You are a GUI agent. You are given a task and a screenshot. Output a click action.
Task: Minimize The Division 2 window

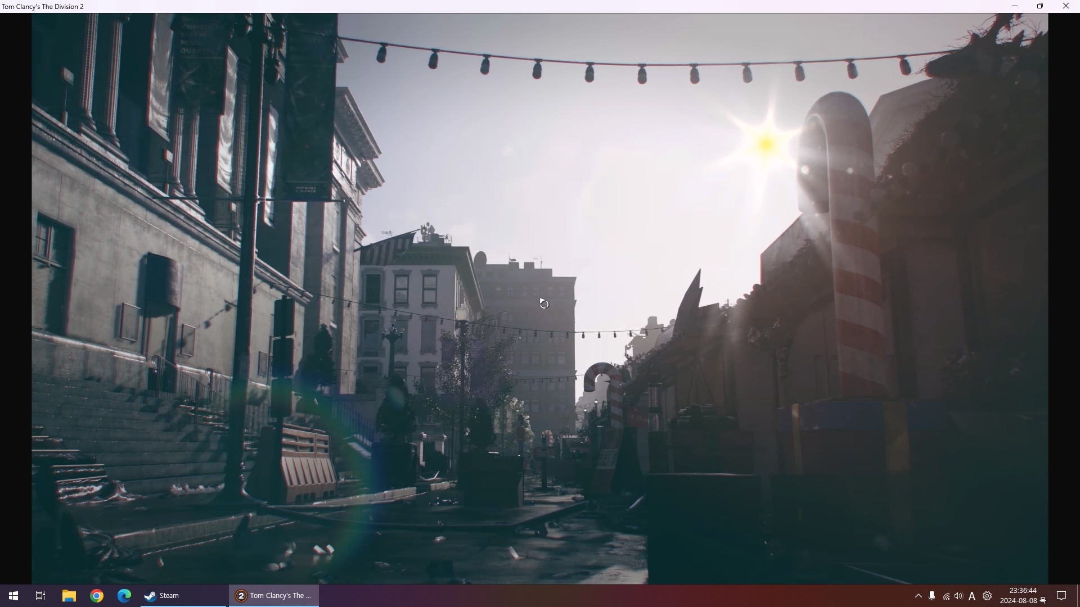coord(1015,6)
